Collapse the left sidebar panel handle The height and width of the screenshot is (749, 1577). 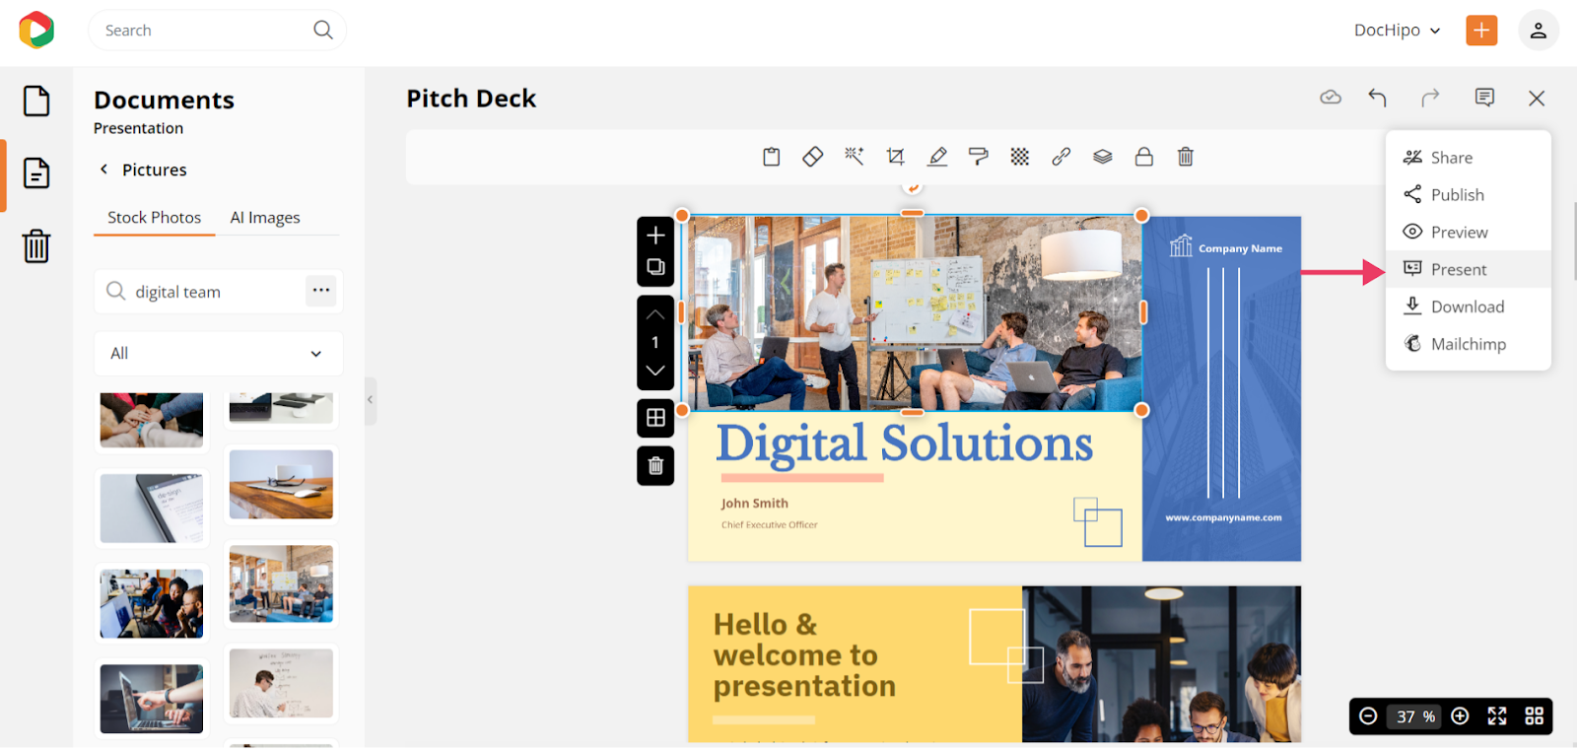pos(370,400)
